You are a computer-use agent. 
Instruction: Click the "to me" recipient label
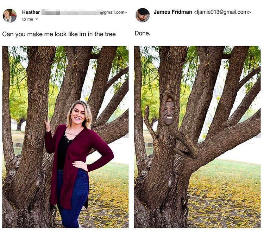click(x=27, y=19)
